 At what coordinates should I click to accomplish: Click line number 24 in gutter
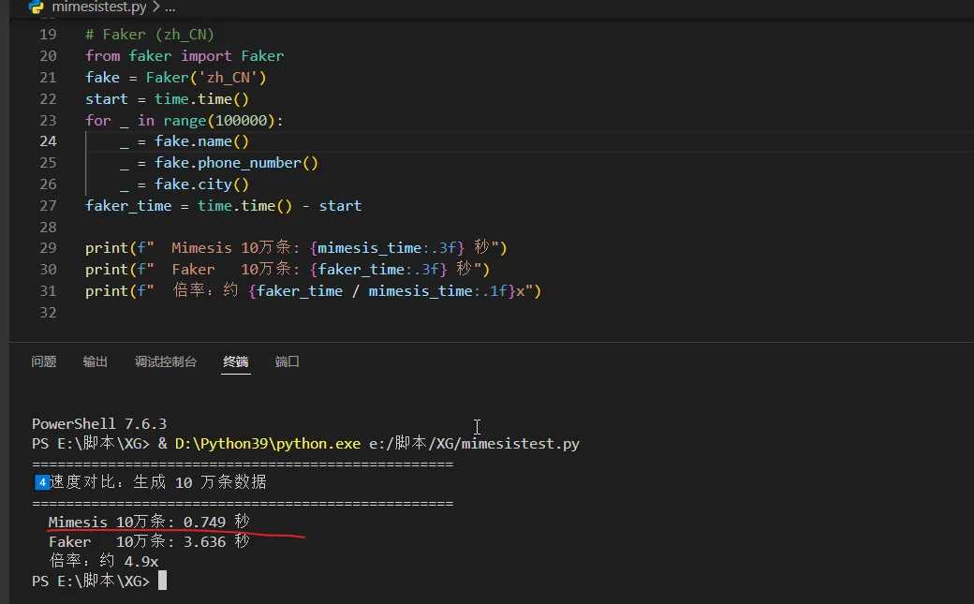[48, 141]
